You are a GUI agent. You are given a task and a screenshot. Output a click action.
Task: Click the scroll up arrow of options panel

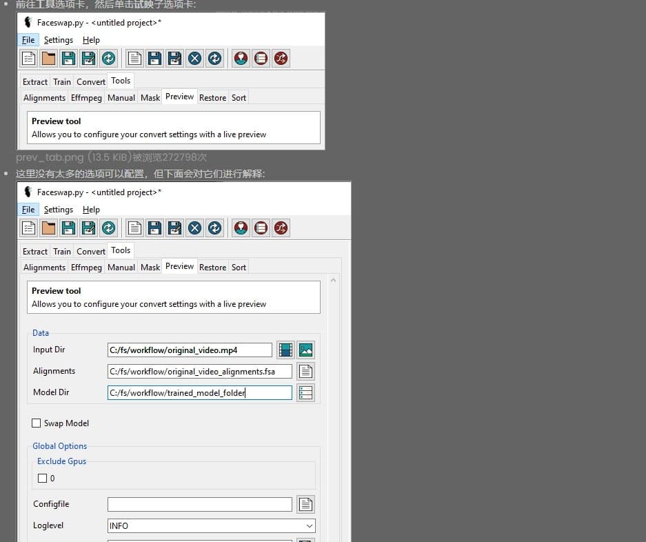(334, 281)
